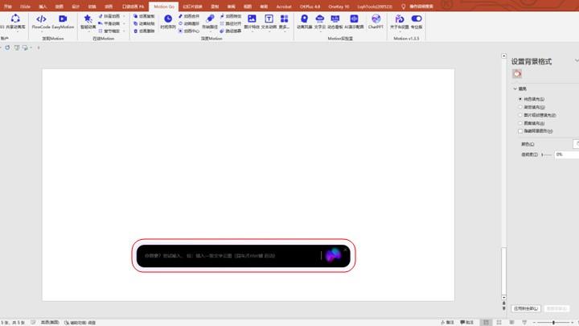Switch to the iSlide ribbon tab
Screen dimensions: 579x326
25,6
